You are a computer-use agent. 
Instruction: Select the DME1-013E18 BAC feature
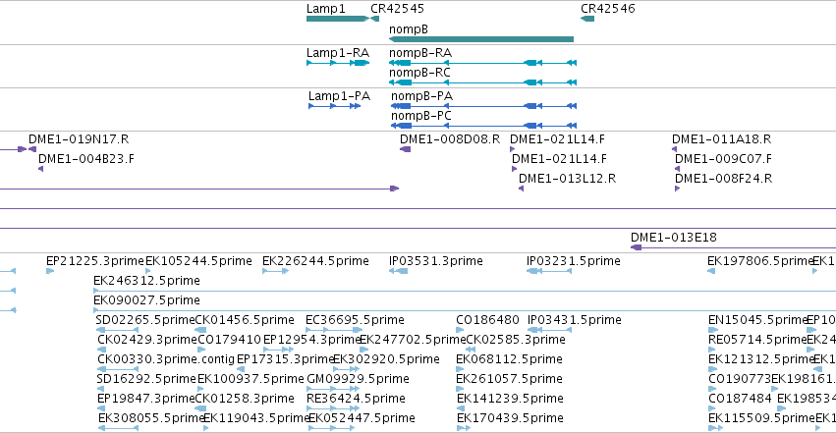[733, 247]
